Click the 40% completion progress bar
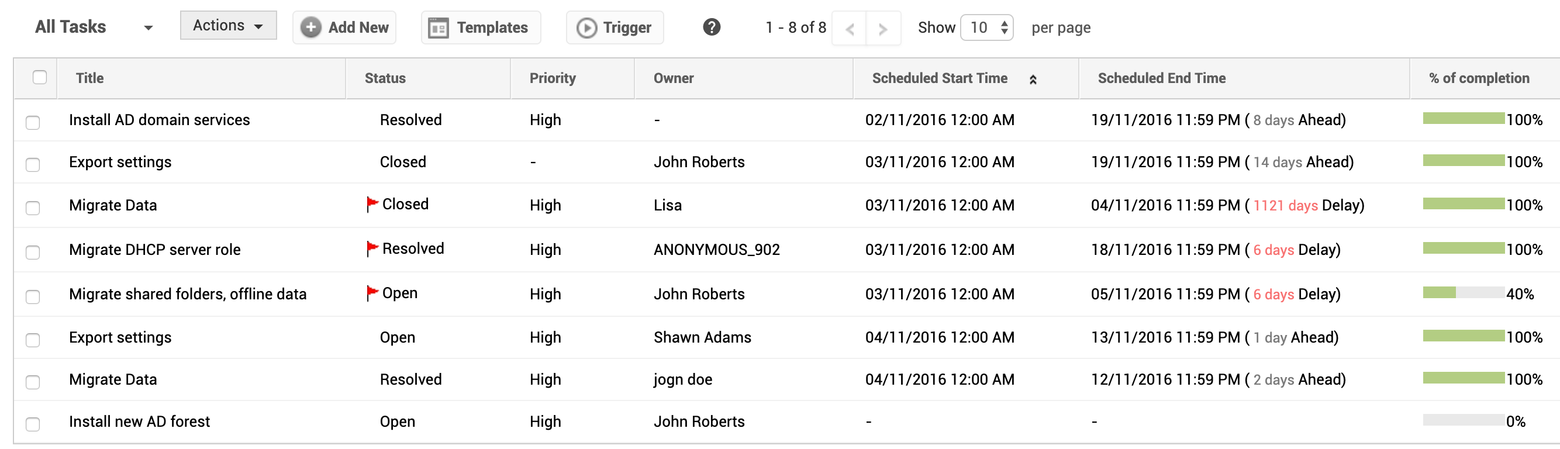The width and height of the screenshot is (1560, 449). 1462,293
